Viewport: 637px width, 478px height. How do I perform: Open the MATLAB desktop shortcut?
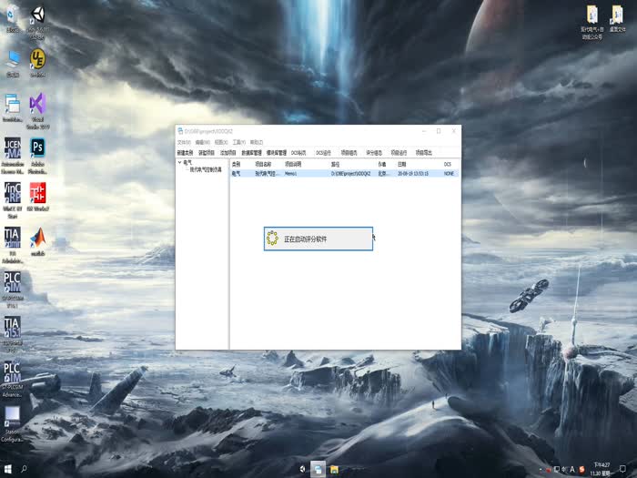coord(37,239)
